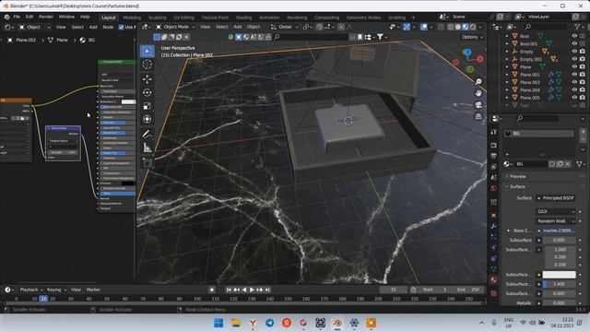Click the viewport pan hand icon

[x=478, y=93]
